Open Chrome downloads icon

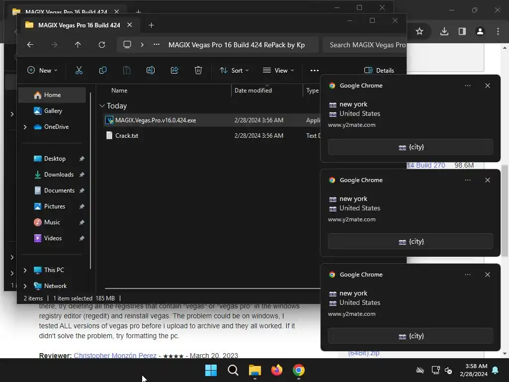pos(444,31)
